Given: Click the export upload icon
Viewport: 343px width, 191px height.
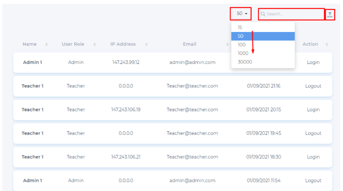Looking at the screenshot, I should tap(329, 14).
